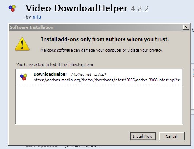The width and height of the screenshot is (194, 149).
Task: Click the Video DownloadHelper page heading
Action: point(77,8)
